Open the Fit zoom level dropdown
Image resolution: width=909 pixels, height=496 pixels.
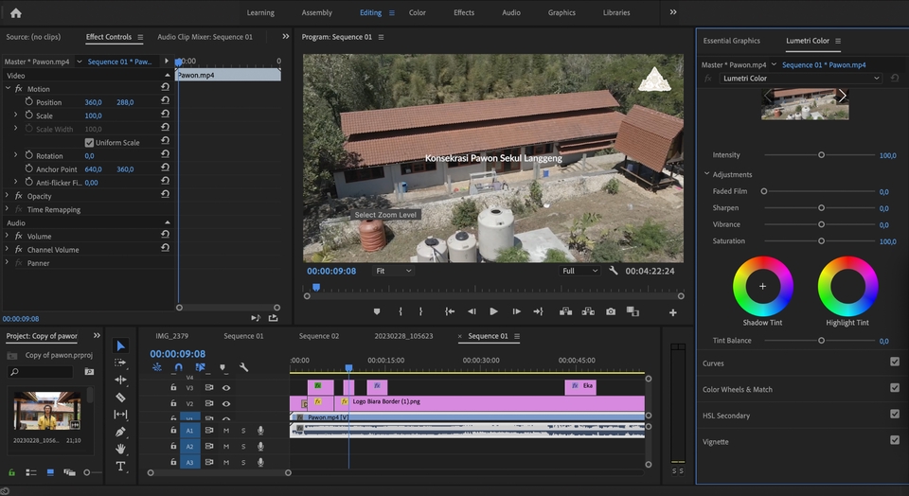tap(394, 271)
